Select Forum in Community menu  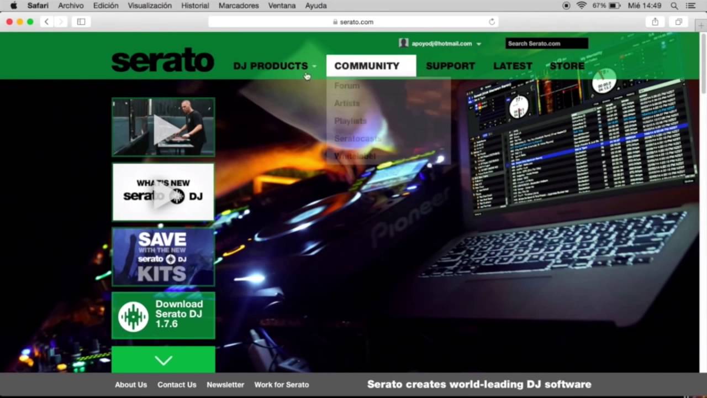point(347,86)
